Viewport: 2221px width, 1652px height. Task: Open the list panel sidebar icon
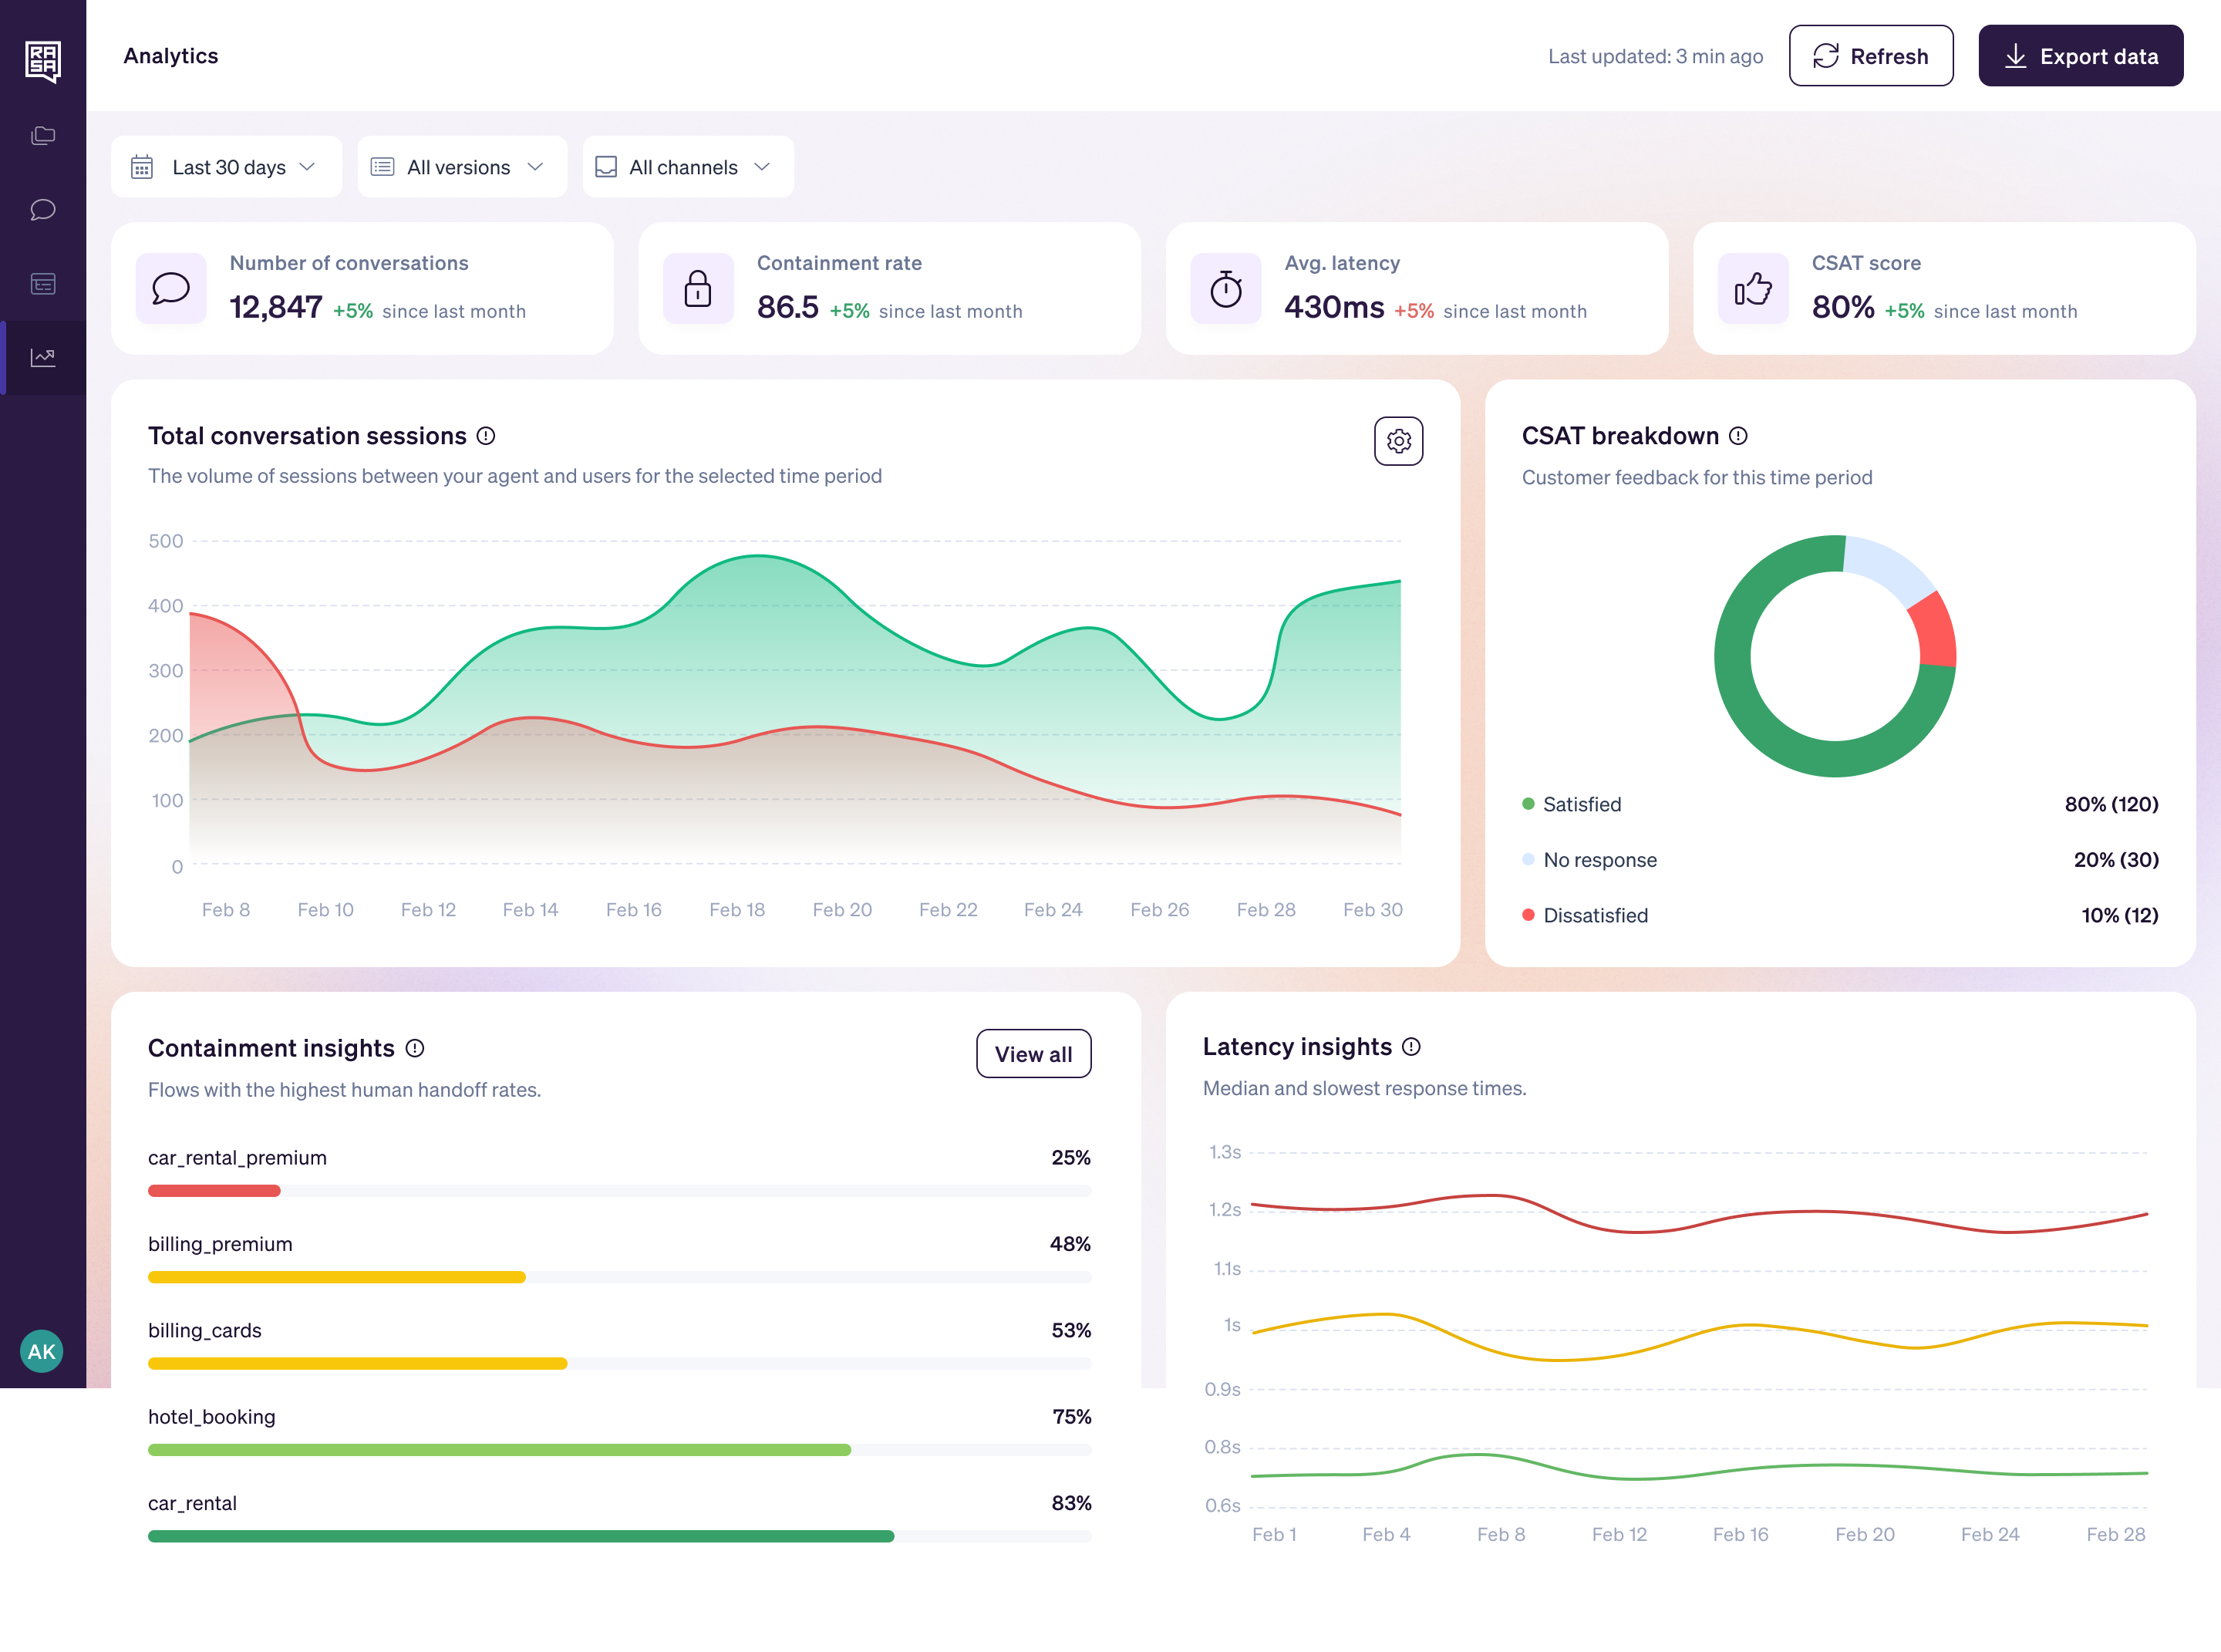pyautogui.click(x=43, y=284)
